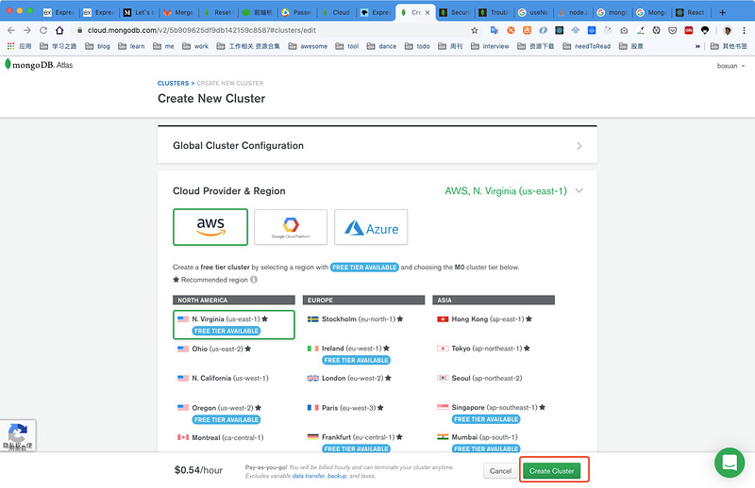The height and width of the screenshot is (488, 755).
Task: Go forward in browser history
Action: (27, 30)
